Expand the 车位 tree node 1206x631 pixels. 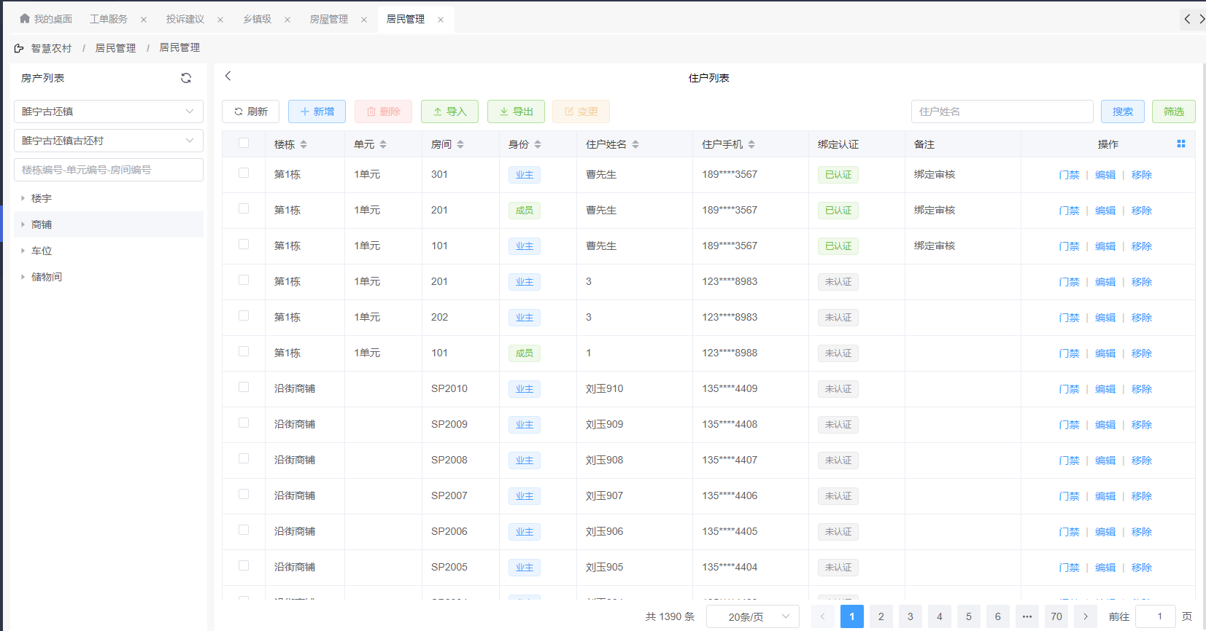tap(23, 251)
